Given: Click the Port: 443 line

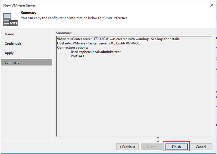Looking at the screenshot, I should click(77, 56).
